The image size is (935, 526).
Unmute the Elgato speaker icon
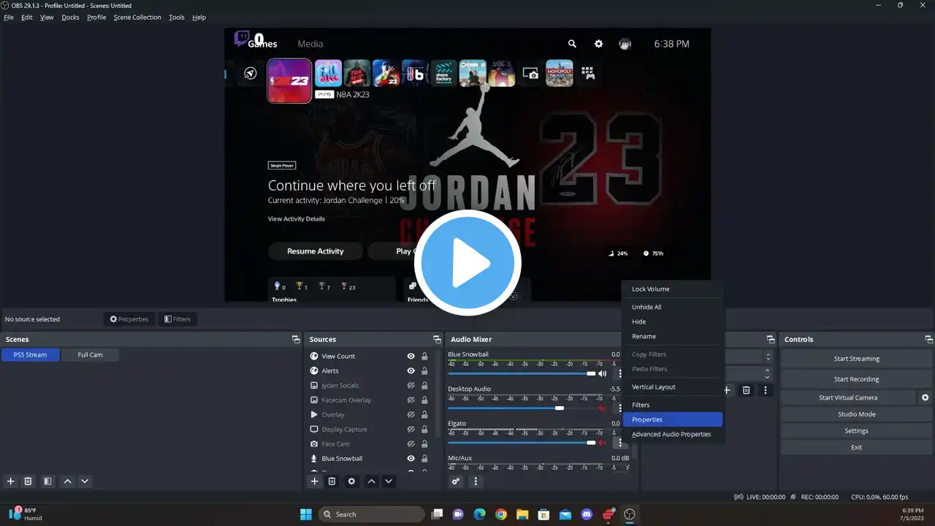click(603, 442)
